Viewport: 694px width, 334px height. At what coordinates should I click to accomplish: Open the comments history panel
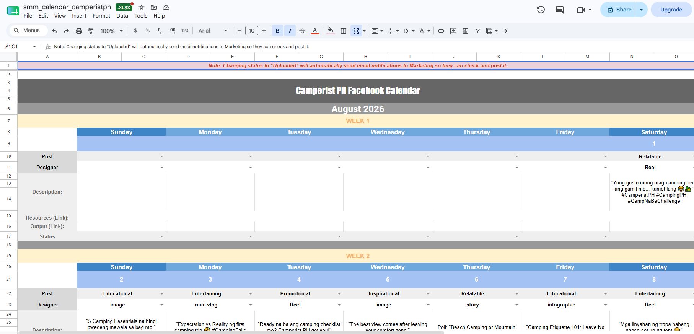pyautogui.click(x=559, y=10)
